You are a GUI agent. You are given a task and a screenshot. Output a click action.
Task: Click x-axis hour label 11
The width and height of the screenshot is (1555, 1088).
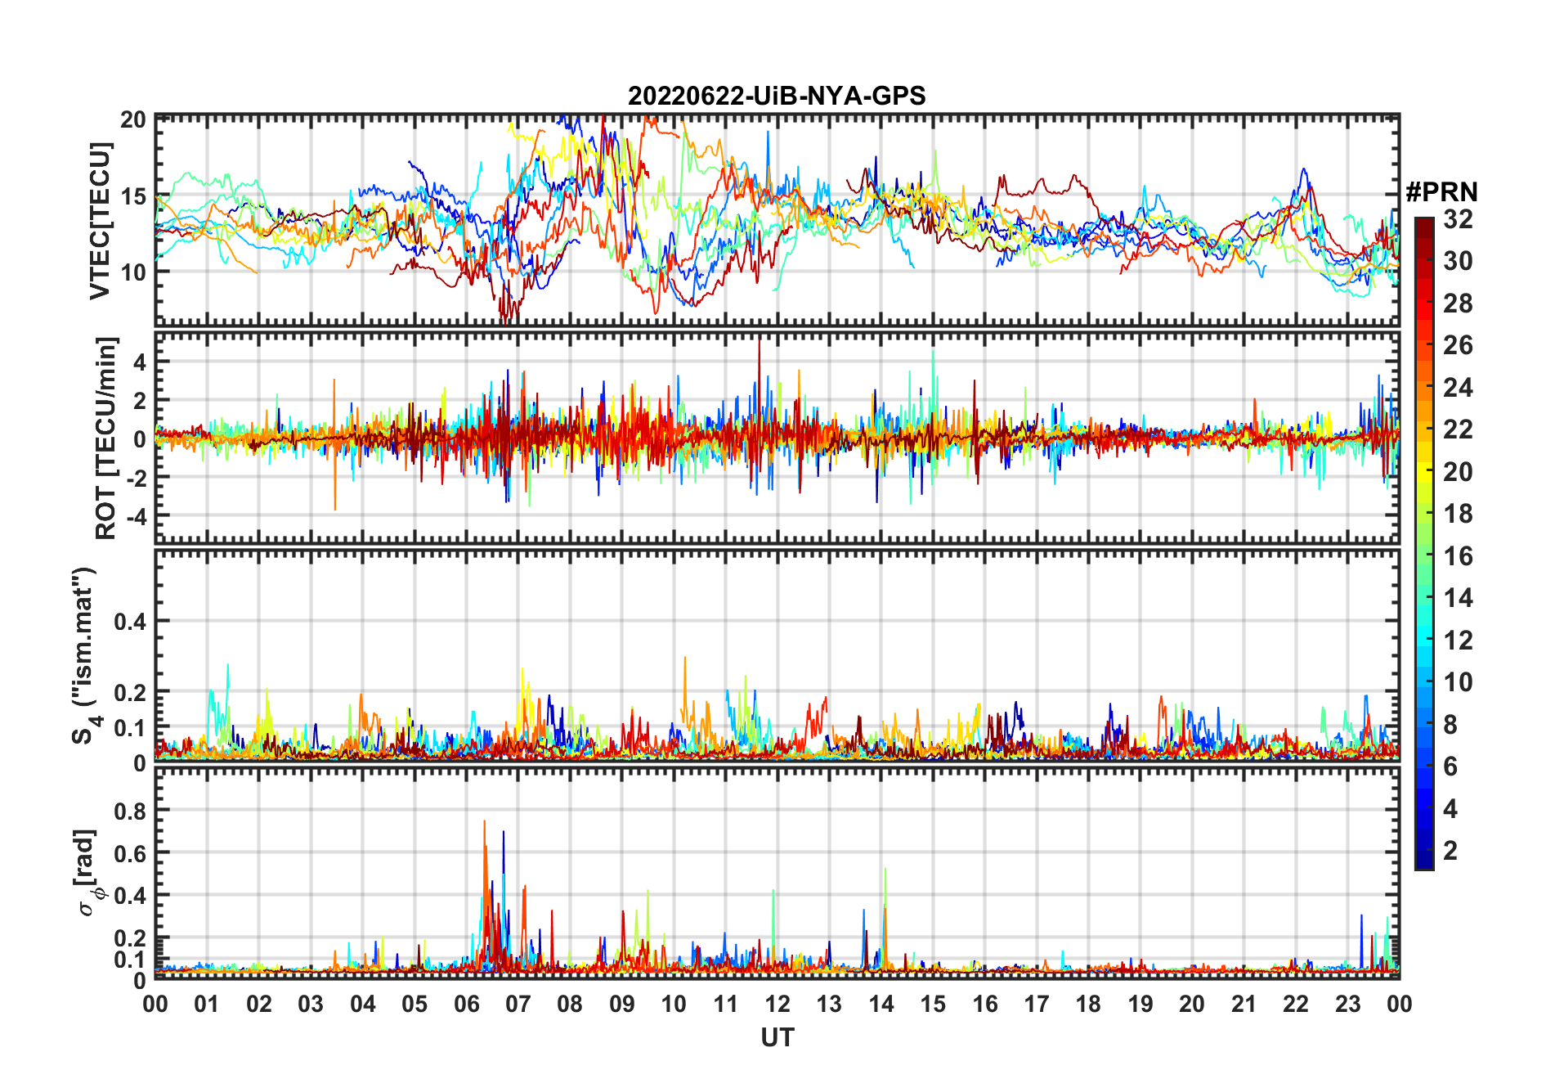coord(726,1004)
